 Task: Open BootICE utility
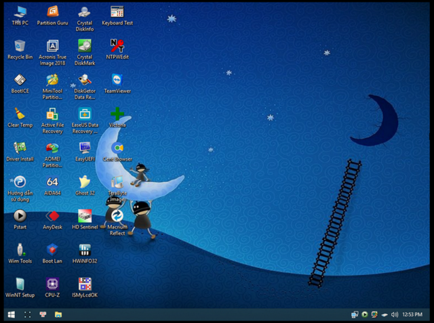[x=20, y=84]
